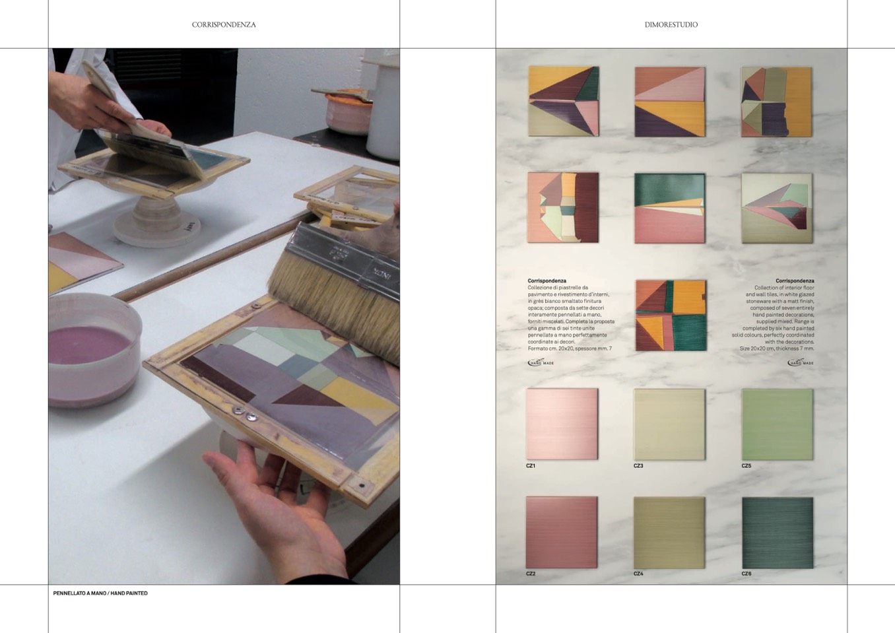Click the large paintbrush in the photo
Image resolution: width=895 pixels, height=633 pixels.
337,284
